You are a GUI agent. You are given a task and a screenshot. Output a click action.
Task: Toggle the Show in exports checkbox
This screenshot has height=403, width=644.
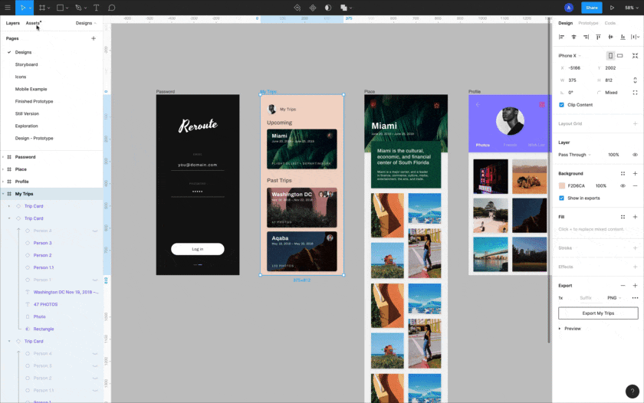[562, 198]
